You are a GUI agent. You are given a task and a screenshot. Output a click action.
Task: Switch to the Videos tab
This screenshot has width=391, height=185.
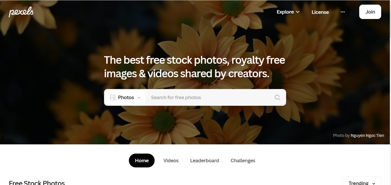(171, 161)
